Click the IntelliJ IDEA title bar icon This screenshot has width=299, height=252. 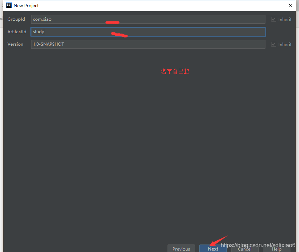click(9, 5)
